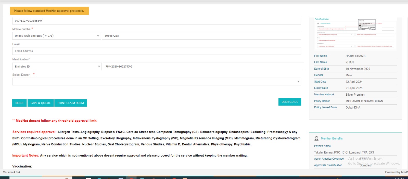
Task: Click the Patient Registration guide thumbnail
Action: [x=355, y=33]
